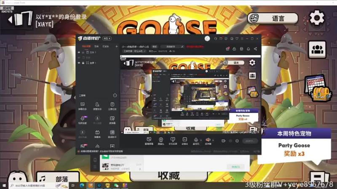The width and height of the screenshot is (337, 189).
Task: Open the customer service headset icon
Action: click(216, 39)
